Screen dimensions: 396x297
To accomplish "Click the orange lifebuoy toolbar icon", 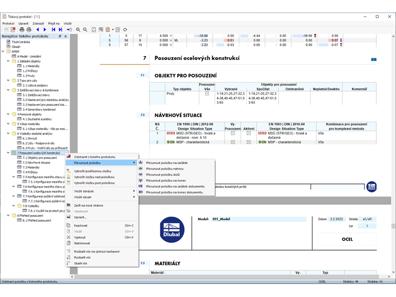I will [108, 30].
